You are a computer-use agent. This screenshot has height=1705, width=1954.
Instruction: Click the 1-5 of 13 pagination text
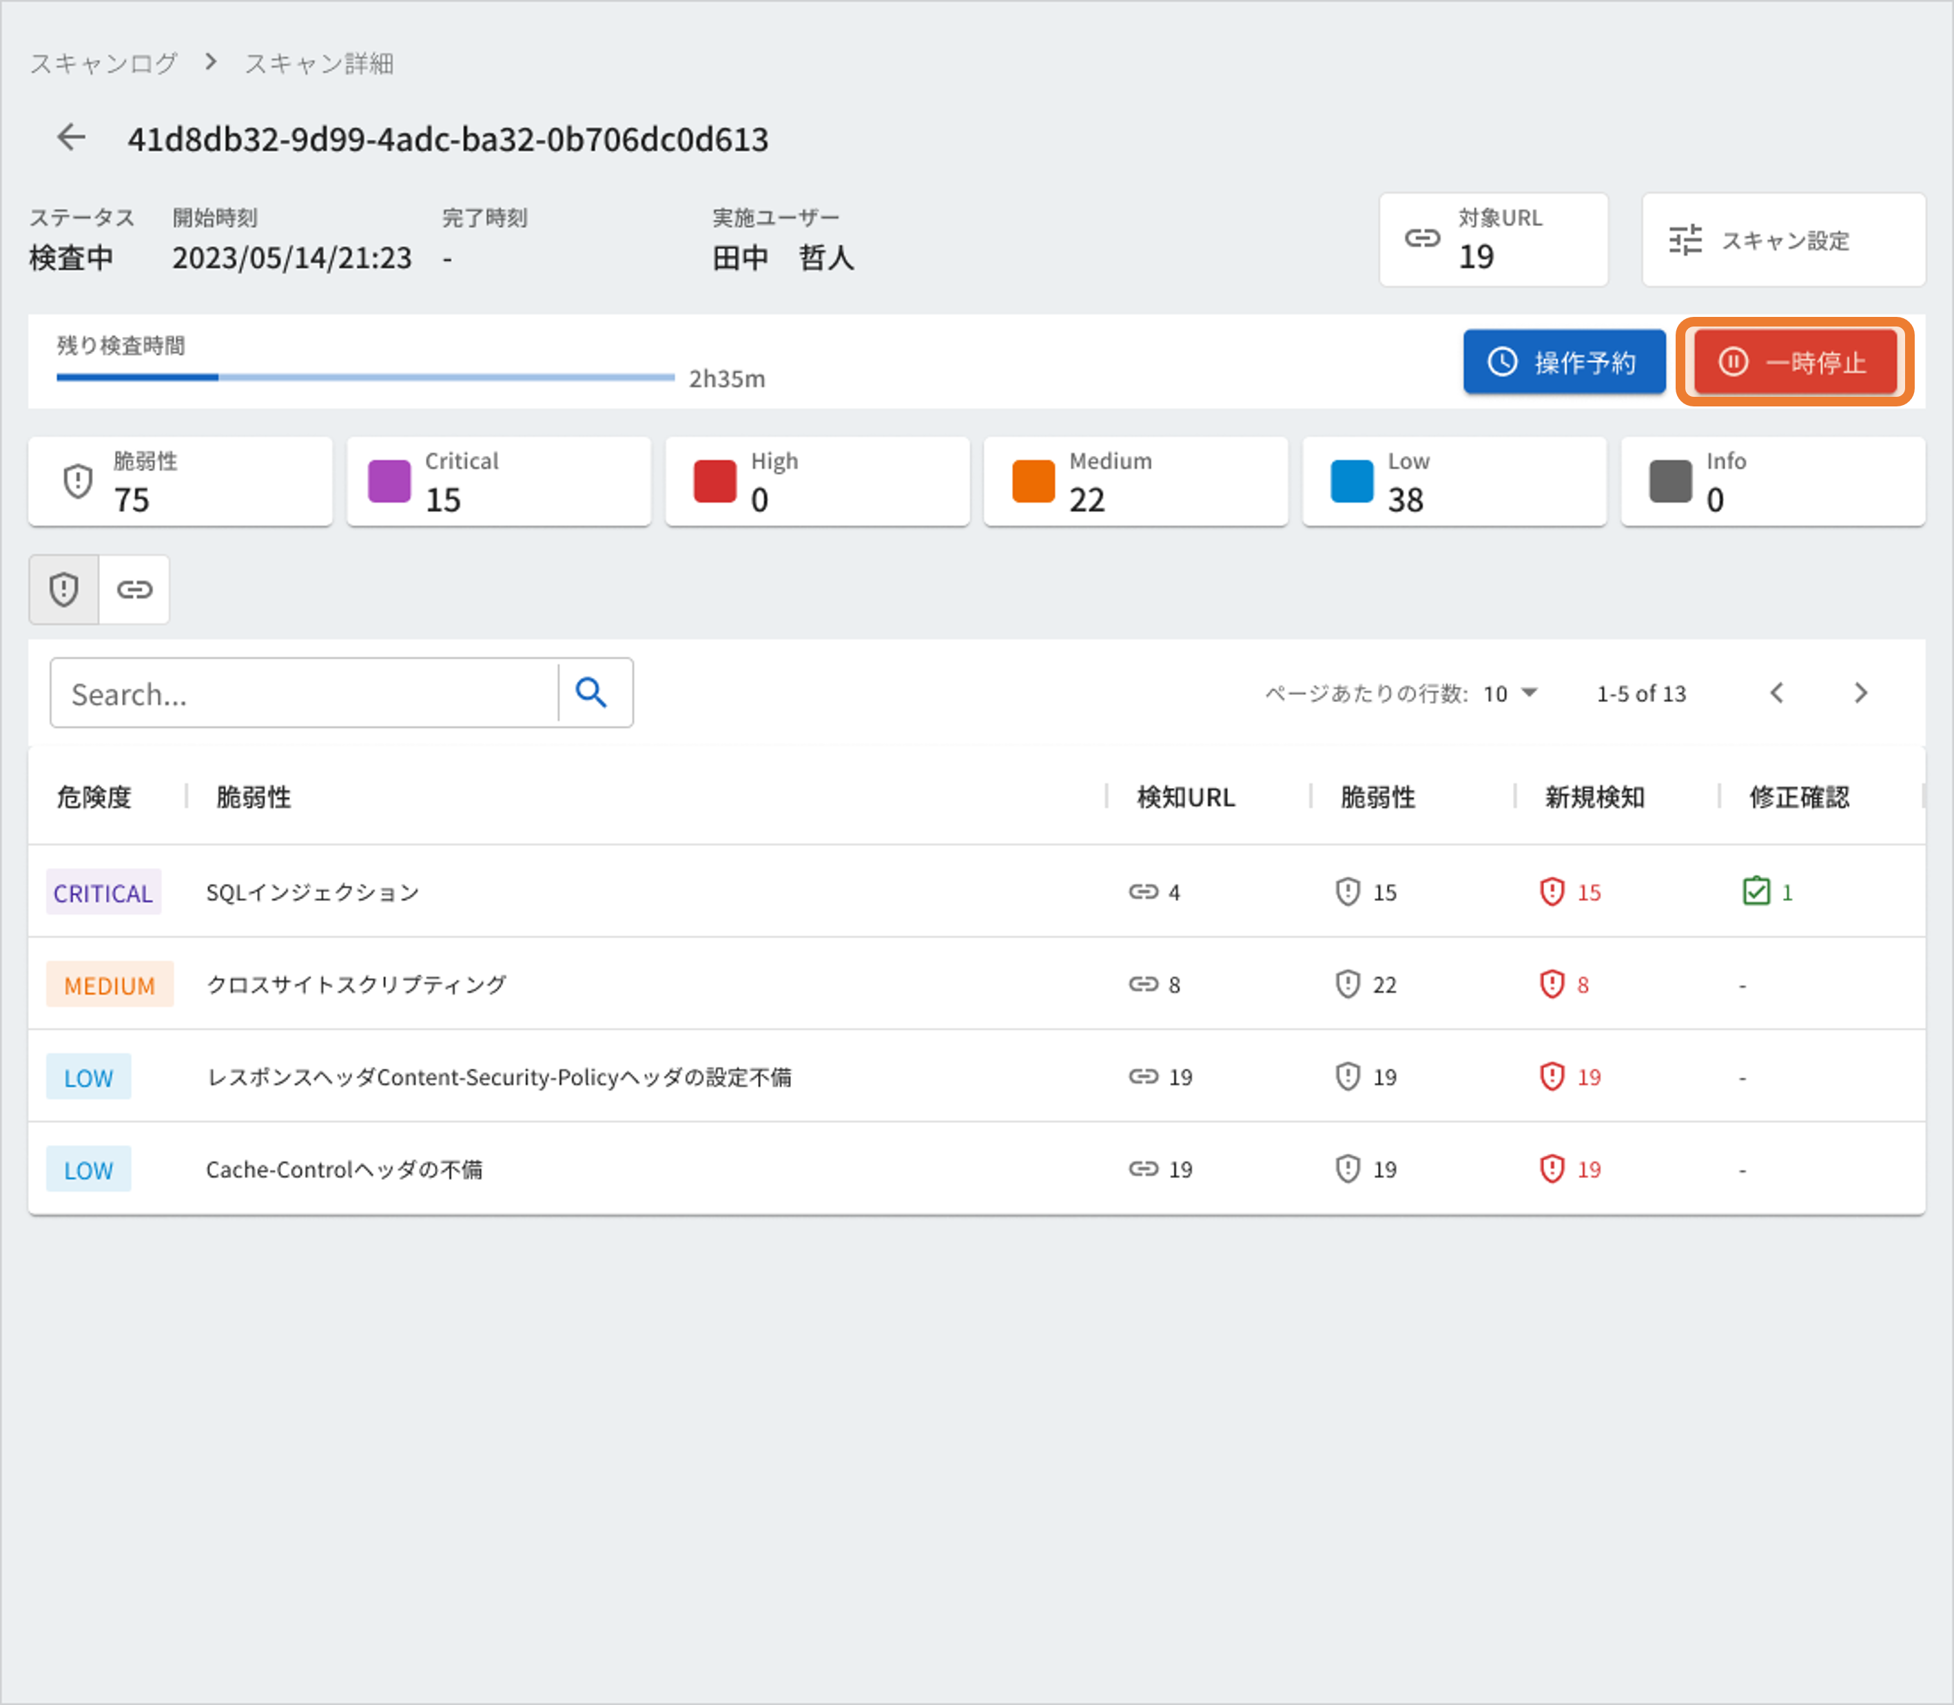[x=1641, y=694]
